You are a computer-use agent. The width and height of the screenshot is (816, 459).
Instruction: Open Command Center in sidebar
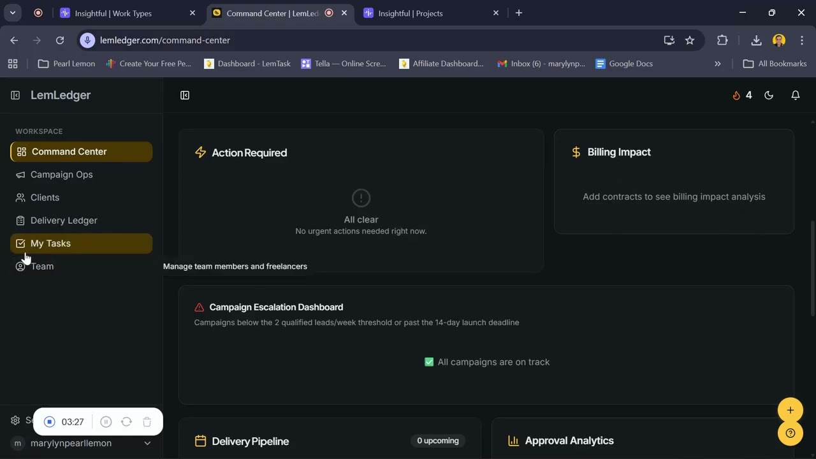tap(81, 152)
